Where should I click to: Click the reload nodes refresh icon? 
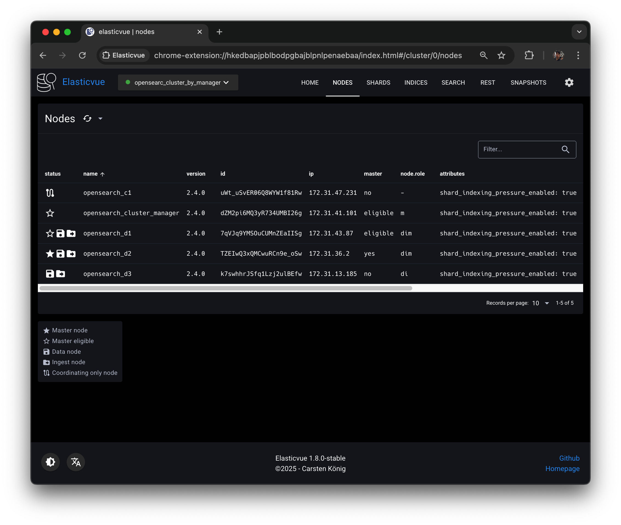pyautogui.click(x=87, y=118)
